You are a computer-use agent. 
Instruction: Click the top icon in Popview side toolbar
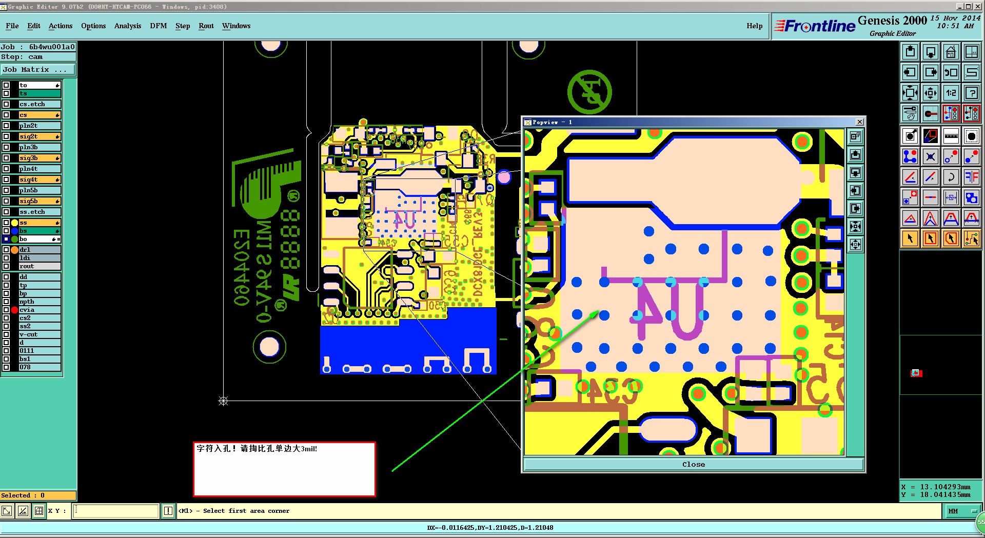tap(855, 136)
